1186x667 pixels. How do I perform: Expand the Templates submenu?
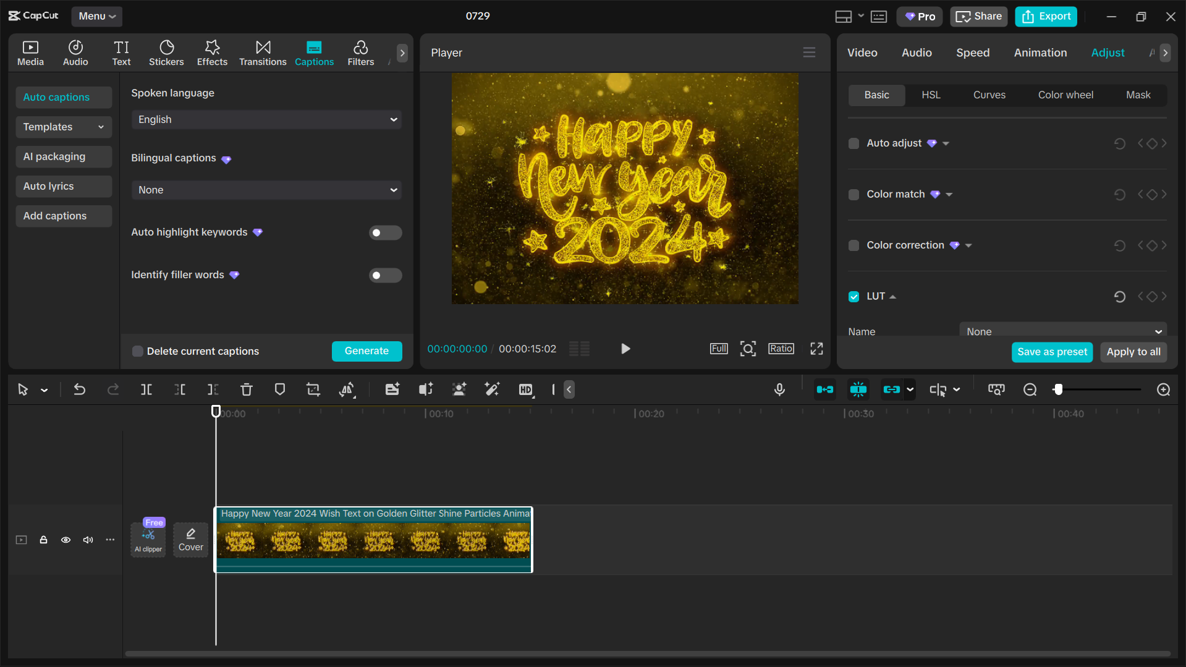tap(63, 127)
